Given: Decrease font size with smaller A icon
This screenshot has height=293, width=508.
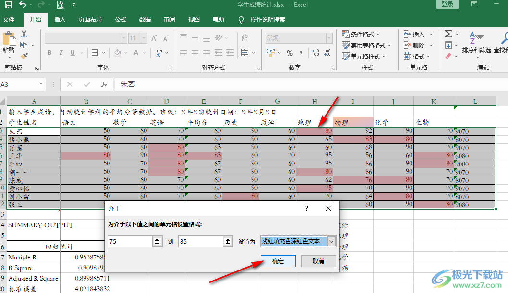Looking at the screenshot, I should tap(166, 38).
